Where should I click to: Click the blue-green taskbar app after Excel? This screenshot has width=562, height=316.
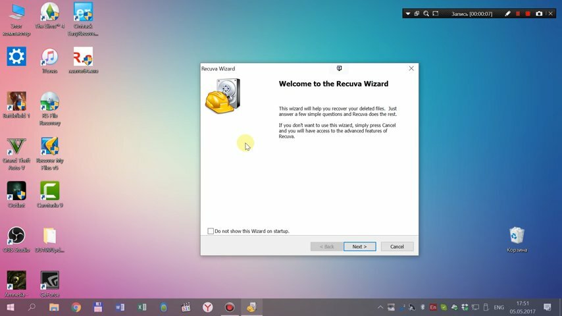[164, 307]
